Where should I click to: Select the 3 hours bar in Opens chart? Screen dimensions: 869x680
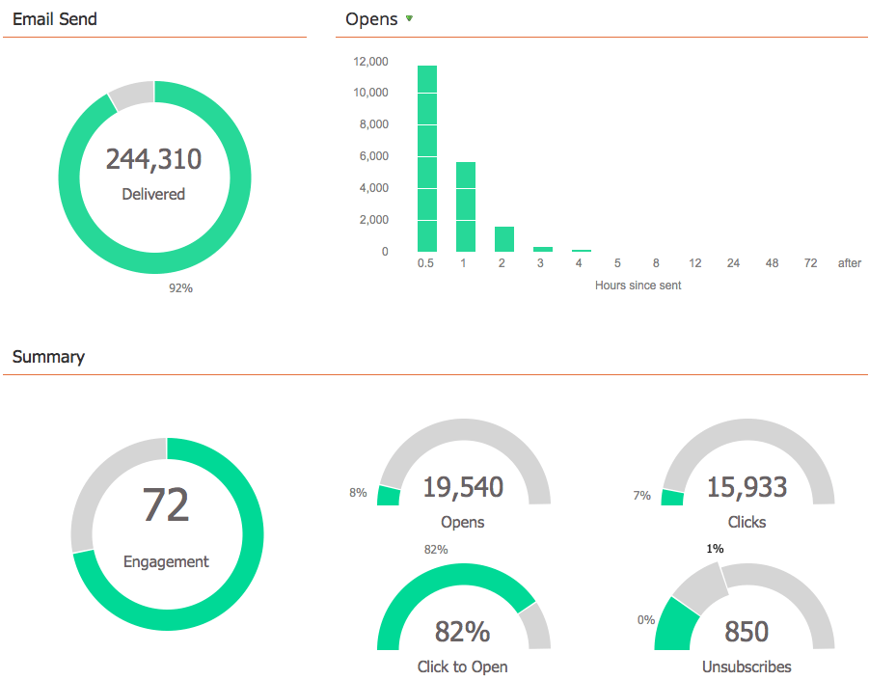coord(541,248)
